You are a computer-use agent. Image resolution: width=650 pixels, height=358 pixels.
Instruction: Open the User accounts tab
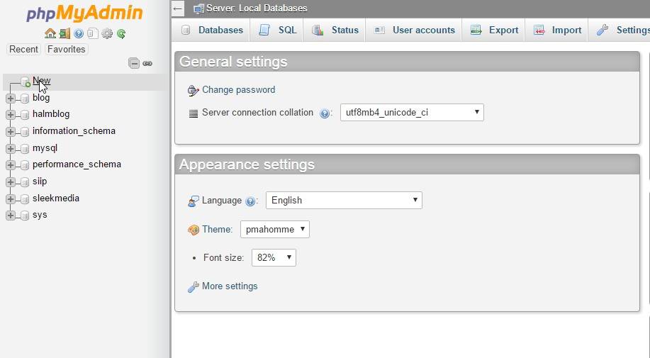415,30
